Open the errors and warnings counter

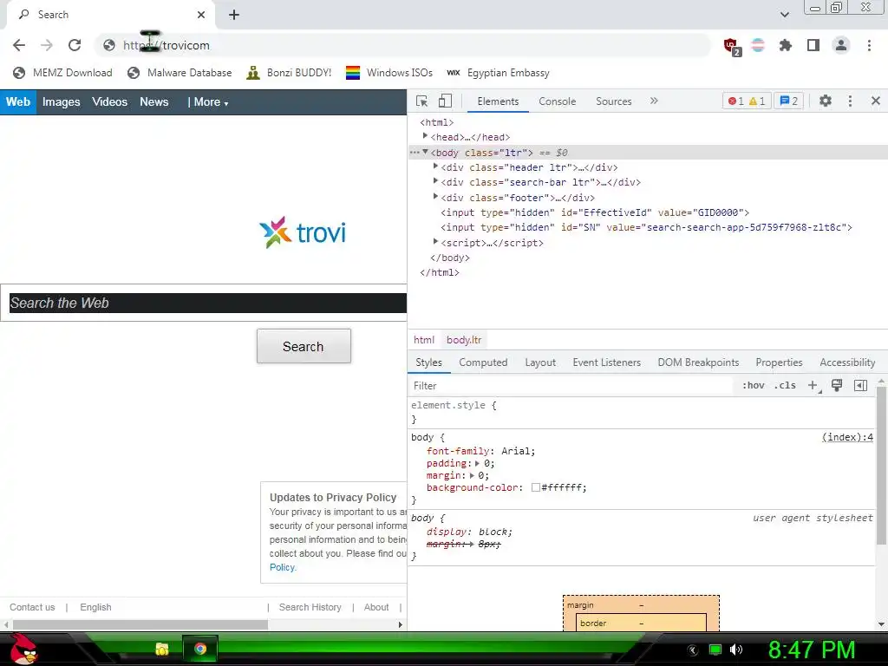[x=747, y=101]
